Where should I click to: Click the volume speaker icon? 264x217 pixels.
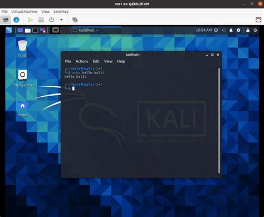click(x=223, y=30)
